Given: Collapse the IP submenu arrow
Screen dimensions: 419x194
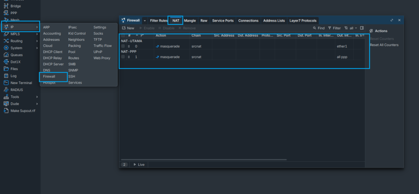Looking at the screenshot, I should coord(37,27).
